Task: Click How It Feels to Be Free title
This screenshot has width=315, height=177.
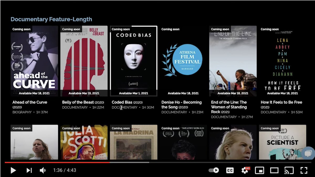Action: tap(281, 102)
